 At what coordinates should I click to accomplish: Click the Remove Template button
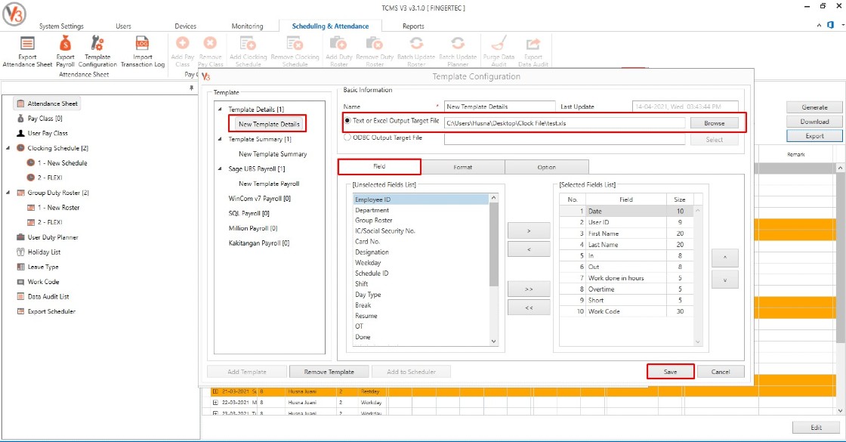329,372
